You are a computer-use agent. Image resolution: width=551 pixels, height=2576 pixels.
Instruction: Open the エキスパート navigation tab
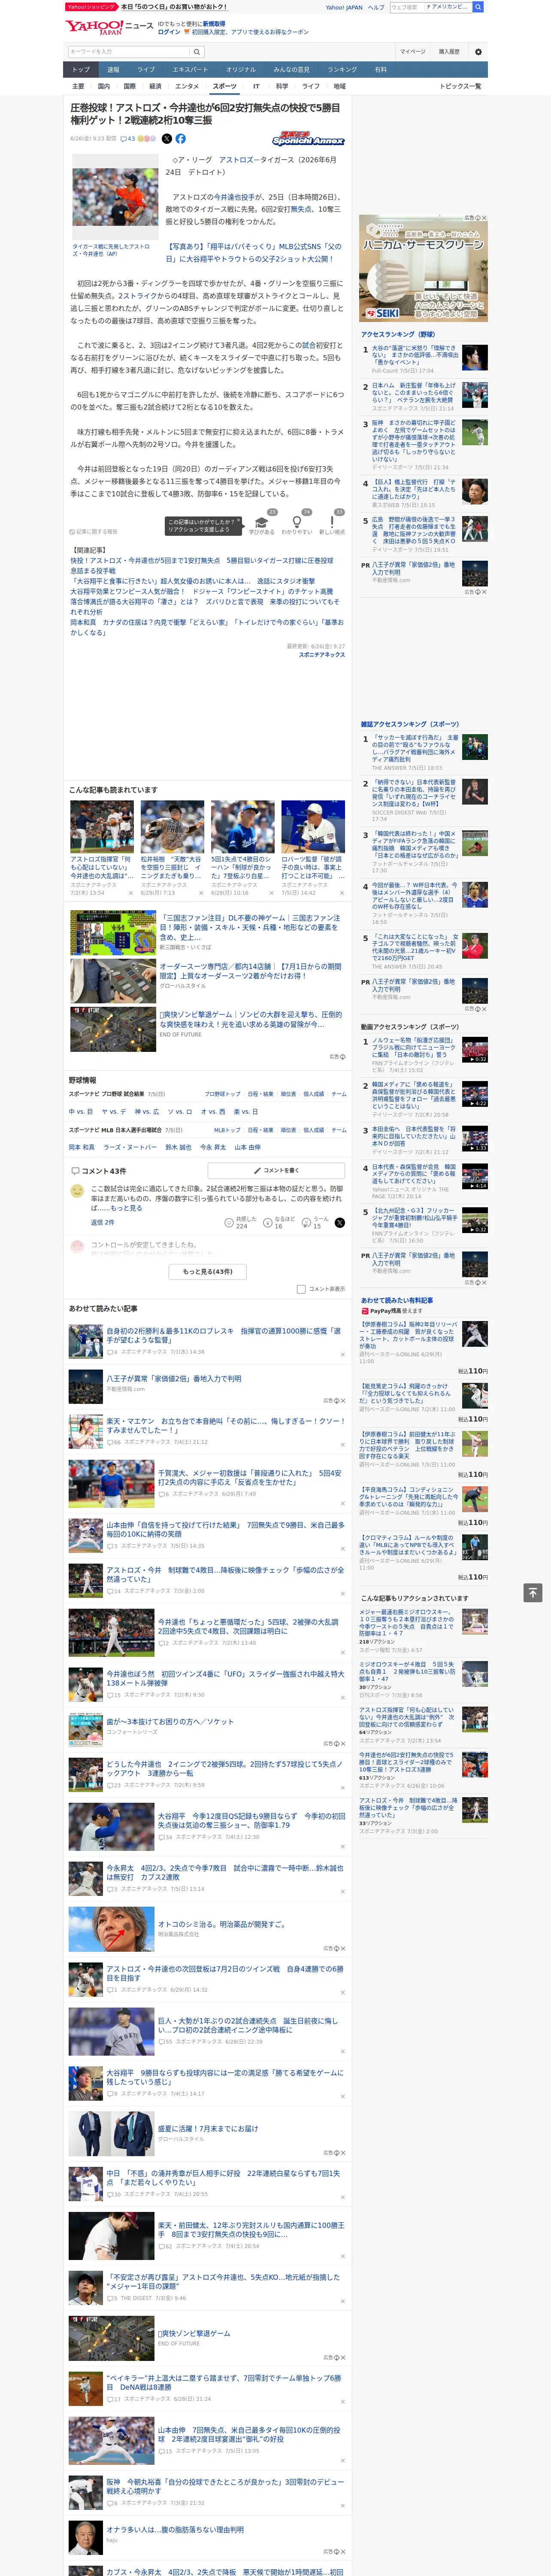pos(190,70)
